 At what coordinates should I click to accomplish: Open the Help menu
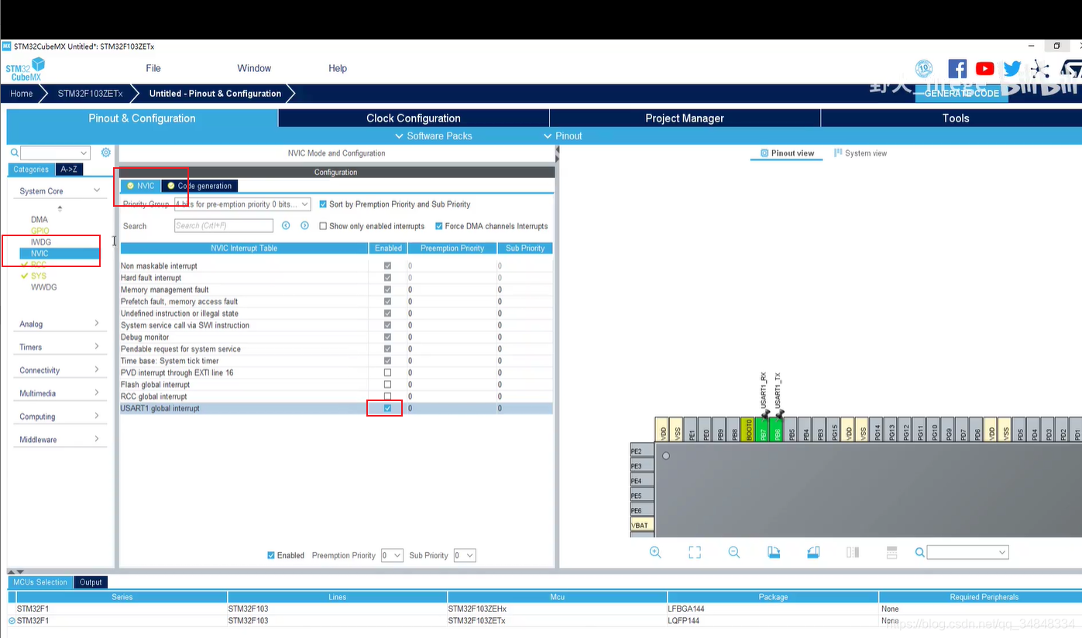(338, 68)
